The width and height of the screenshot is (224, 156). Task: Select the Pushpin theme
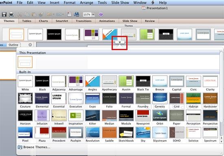tap(76, 132)
